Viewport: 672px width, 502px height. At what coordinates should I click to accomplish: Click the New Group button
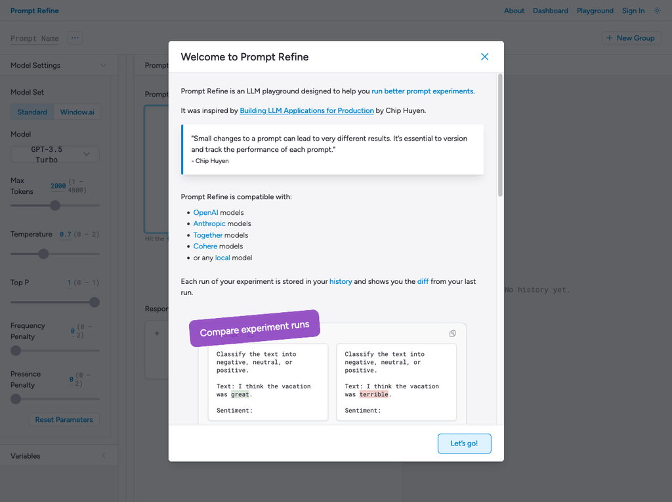[x=631, y=37]
